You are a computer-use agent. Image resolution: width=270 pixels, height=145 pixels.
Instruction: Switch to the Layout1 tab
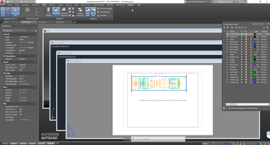[x=14, y=143]
